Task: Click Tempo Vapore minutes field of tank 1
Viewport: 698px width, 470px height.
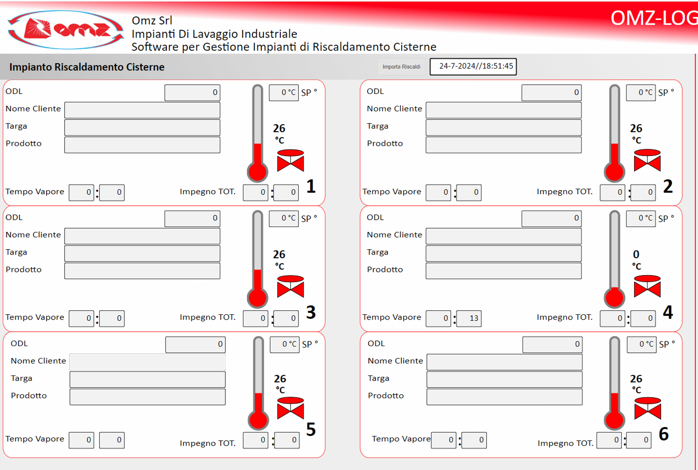Action: click(x=112, y=192)
